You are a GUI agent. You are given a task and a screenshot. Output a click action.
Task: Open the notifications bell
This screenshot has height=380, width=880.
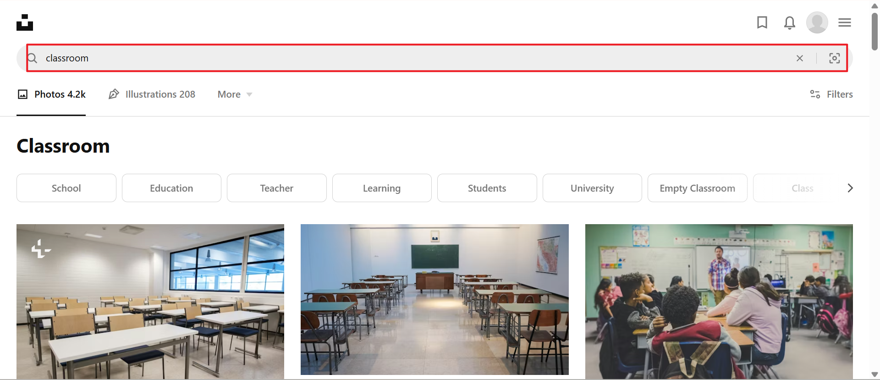[x=789, y=22]
